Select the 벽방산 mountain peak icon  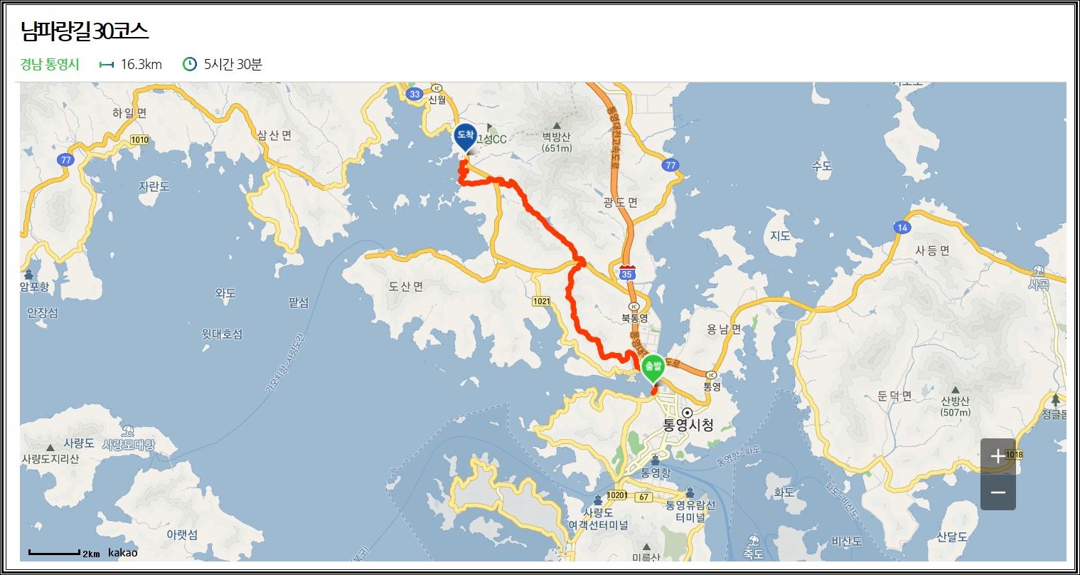click(x=557, y=125)
